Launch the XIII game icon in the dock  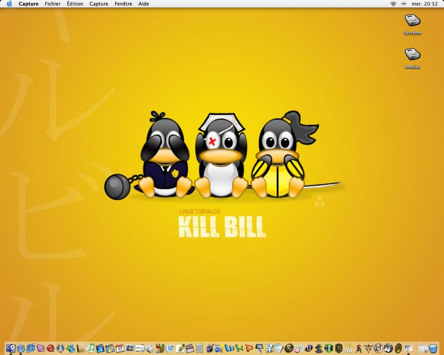(x=349, y=348)
